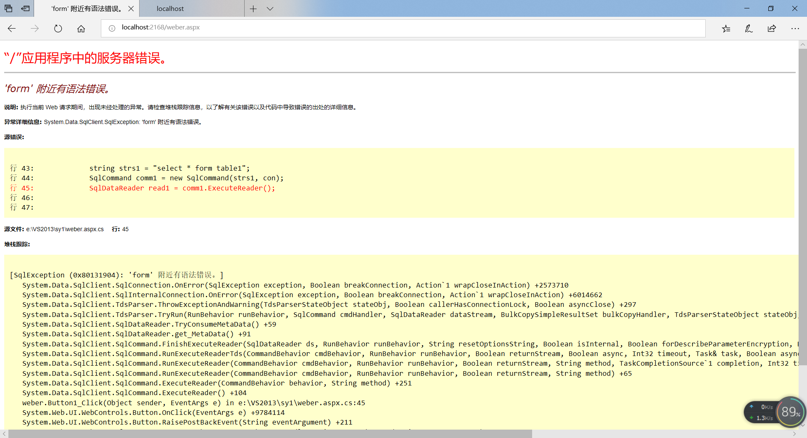Screen dimensions: 807x438
Task: Open Settings and more menu
Action: (x=795, y=28)
